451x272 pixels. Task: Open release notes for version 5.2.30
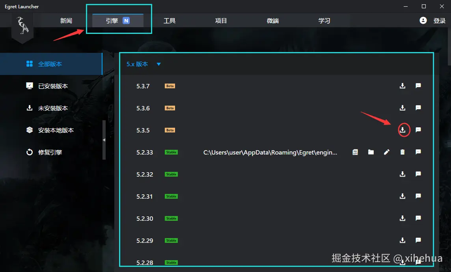[x=418, y=218]
